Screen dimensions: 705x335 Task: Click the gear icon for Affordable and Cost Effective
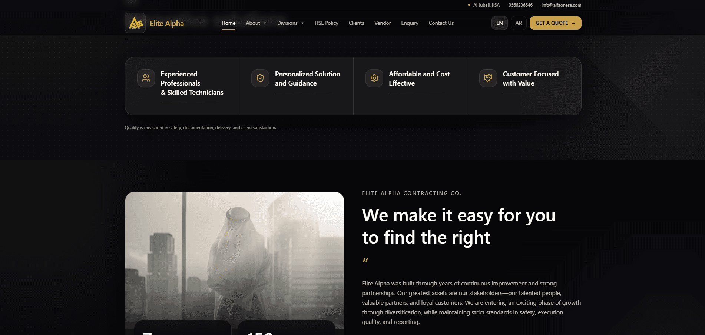[x=374, y=78]
